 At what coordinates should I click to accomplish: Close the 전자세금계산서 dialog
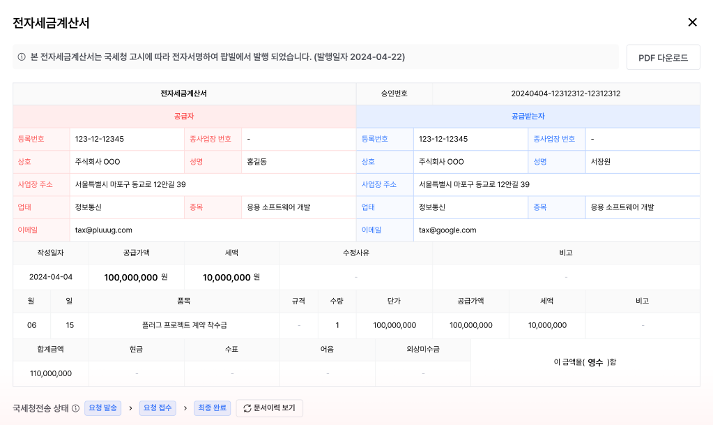pos(692,22)
